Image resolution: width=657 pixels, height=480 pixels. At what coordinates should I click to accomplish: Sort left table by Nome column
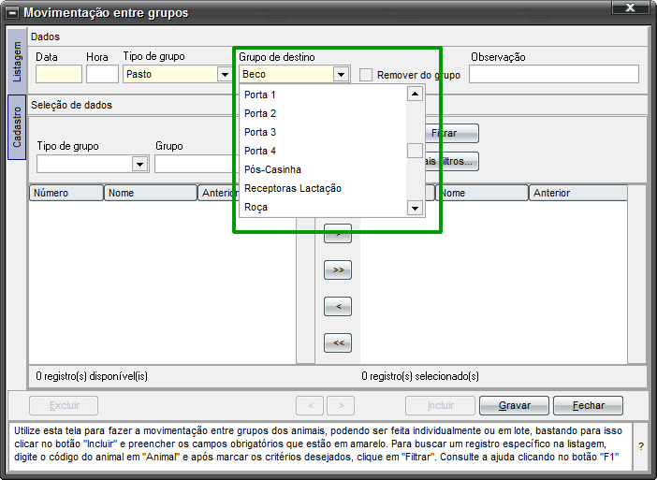point(151,193)
